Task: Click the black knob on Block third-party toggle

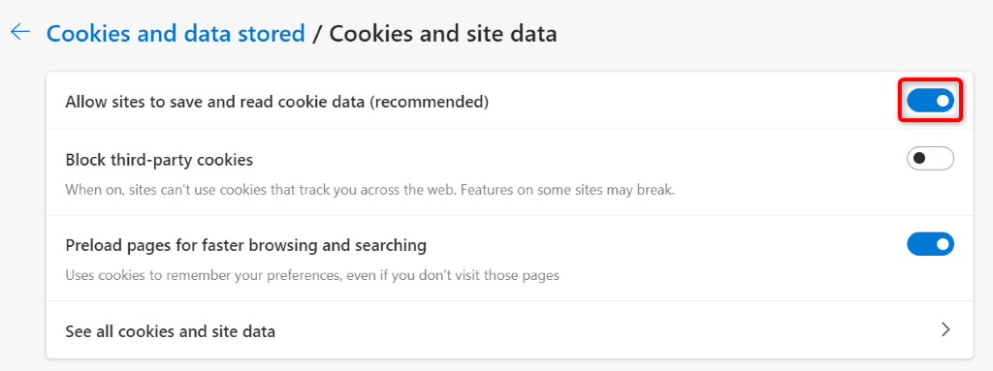Action: pos(919,158)
